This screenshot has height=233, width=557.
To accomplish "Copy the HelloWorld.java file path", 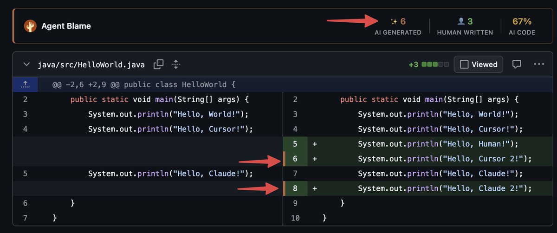I will (159, 65).
